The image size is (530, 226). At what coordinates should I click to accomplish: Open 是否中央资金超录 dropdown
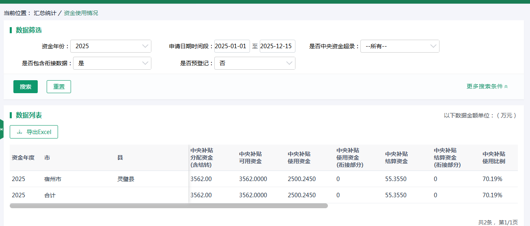coord(399,46)
